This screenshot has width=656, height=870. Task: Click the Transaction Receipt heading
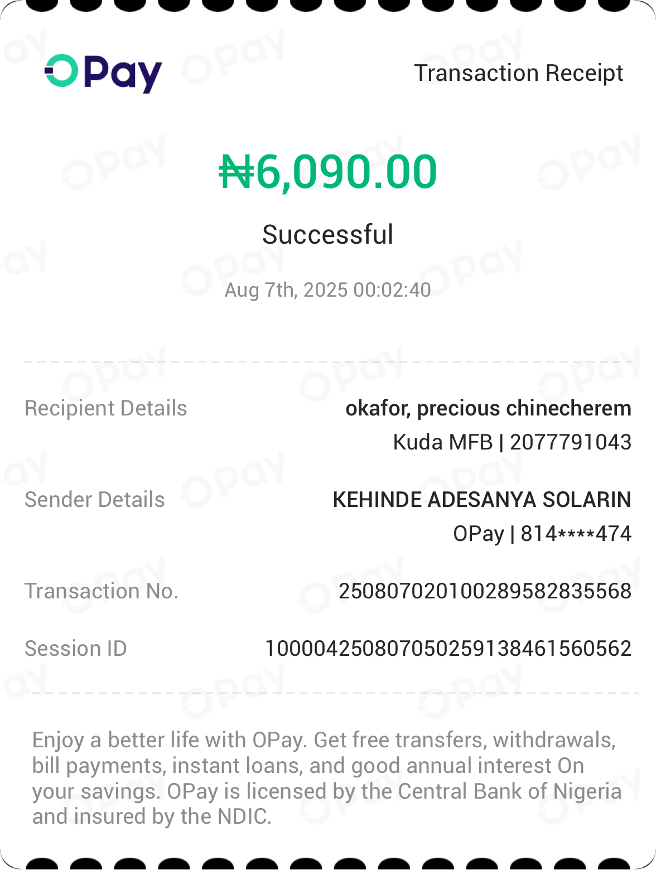point(518,73)
